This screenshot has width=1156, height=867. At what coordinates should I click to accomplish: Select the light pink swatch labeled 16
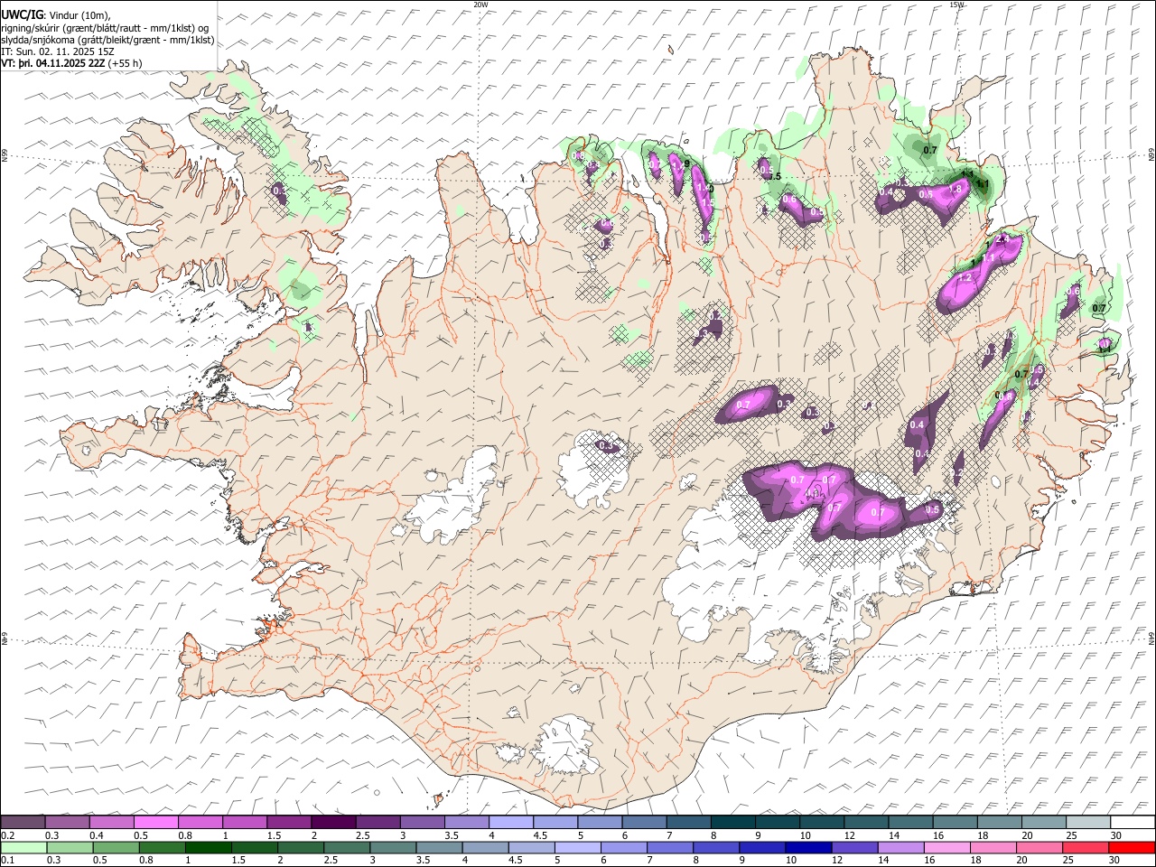pyautogui.click(x=946, y=847)
